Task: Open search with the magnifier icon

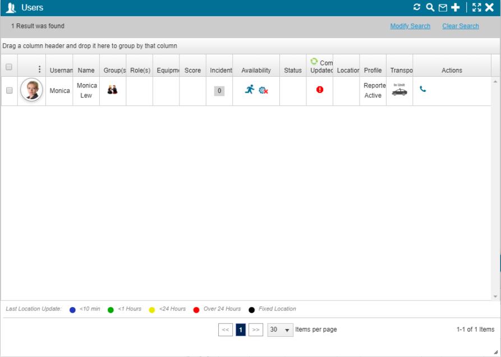Action: (430, 7)
